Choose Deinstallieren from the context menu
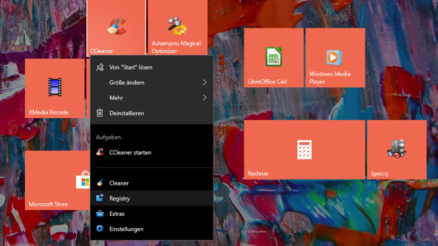 (152, 113)
